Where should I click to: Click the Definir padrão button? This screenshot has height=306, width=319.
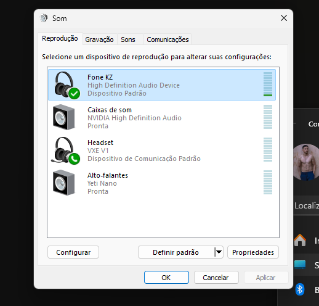click(176, 252)
